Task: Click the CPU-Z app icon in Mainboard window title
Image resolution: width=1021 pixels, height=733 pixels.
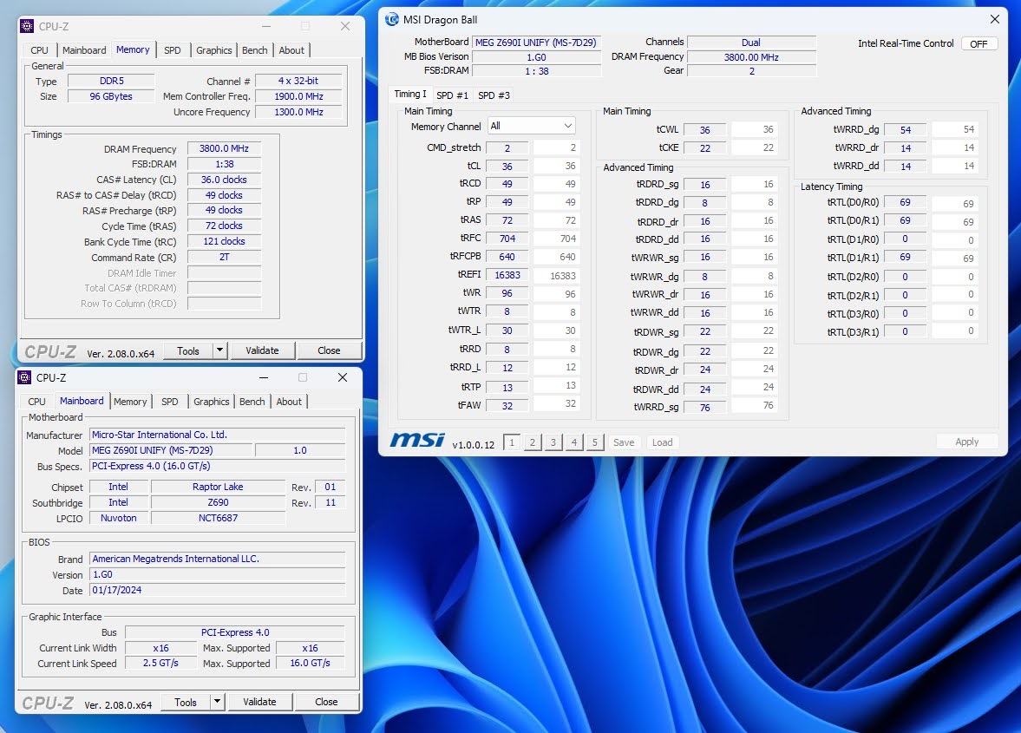Action: (x=24, y=377)
